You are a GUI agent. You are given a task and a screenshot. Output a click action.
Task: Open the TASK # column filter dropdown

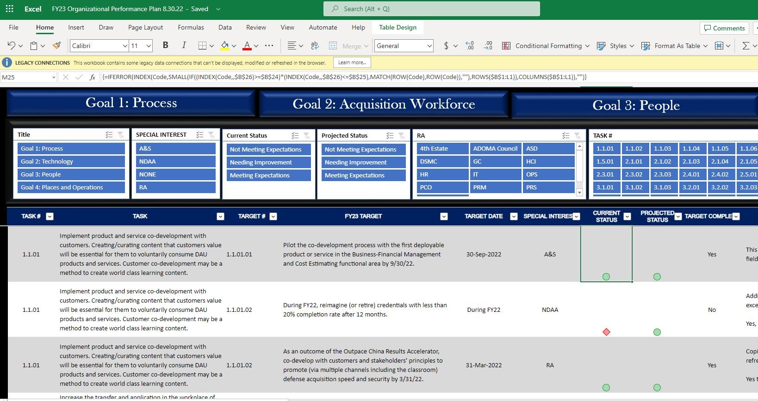(50, 216)
